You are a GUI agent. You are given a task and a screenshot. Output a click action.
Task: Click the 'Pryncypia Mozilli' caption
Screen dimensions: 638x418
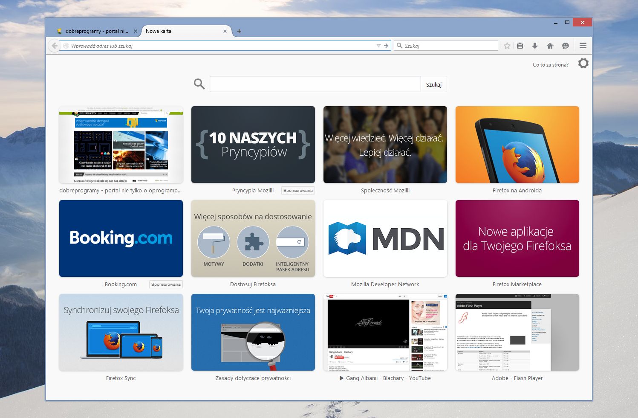[x=253, y=191]
